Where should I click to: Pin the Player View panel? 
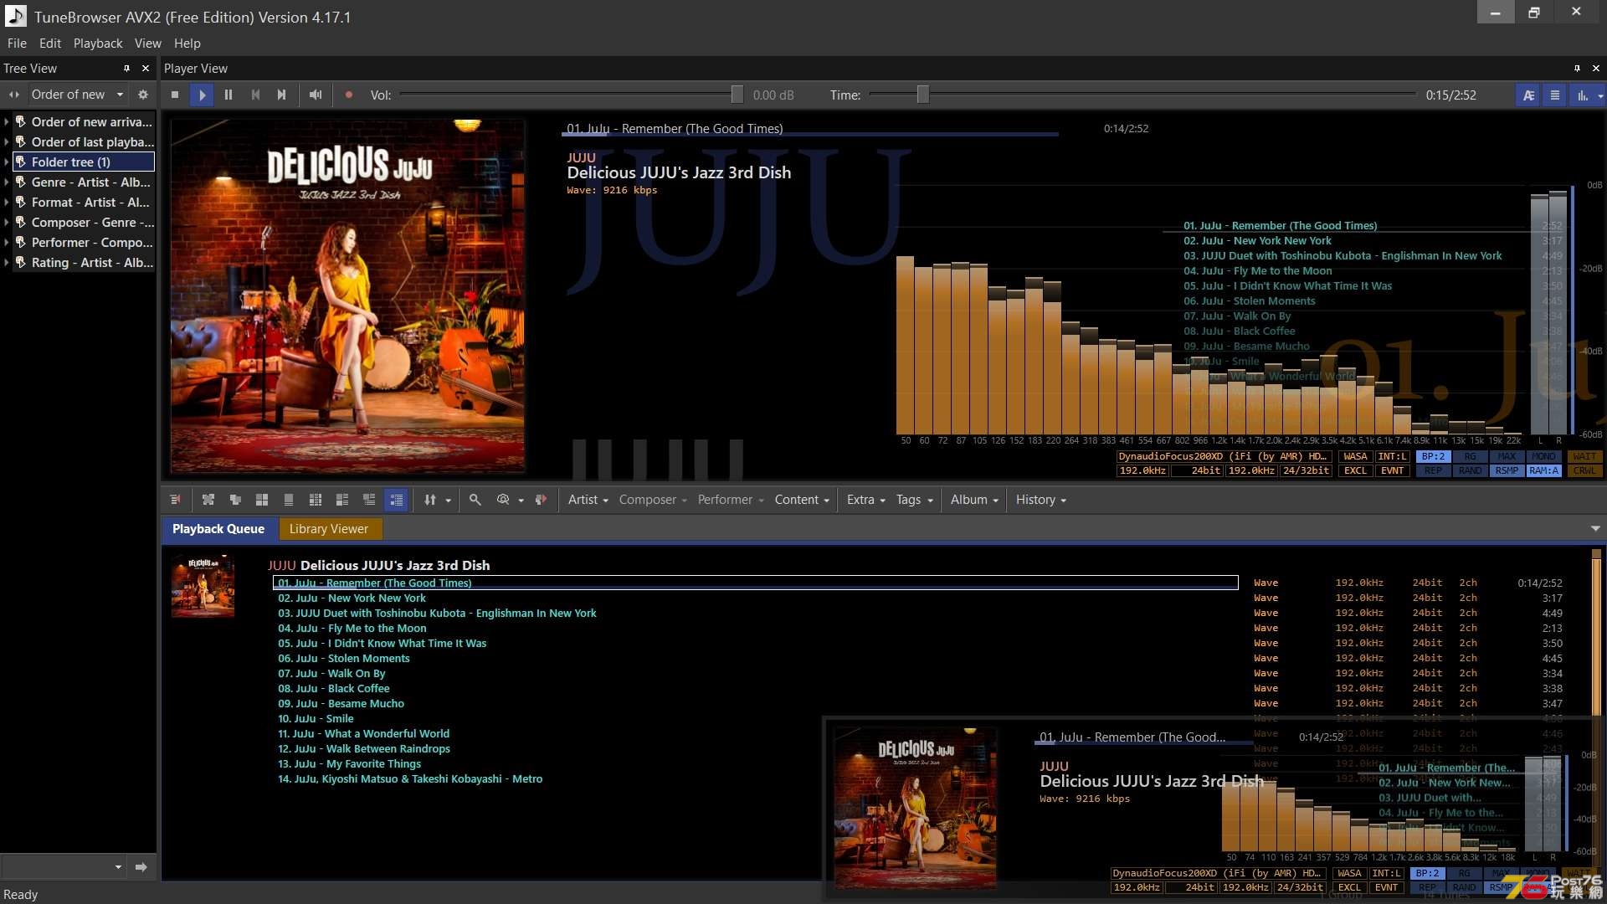click(1577, 69)
